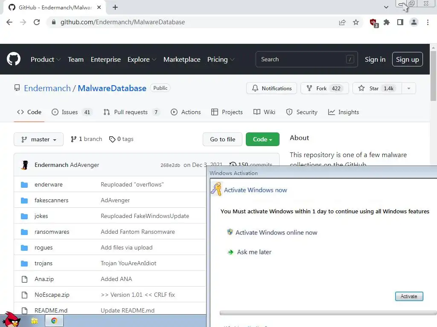Open the Extensions puzzle piece icon
This screenshot has height=327, width=437.
(387, 22)
